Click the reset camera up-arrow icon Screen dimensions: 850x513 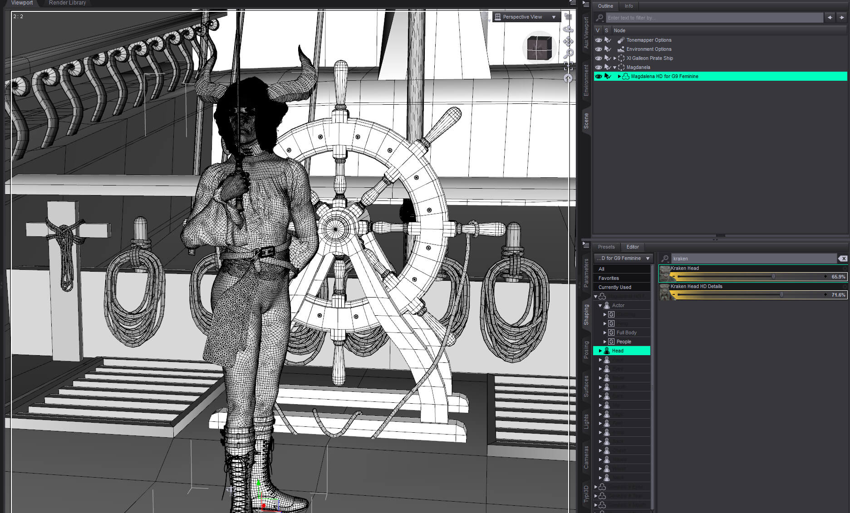point(568,78)
